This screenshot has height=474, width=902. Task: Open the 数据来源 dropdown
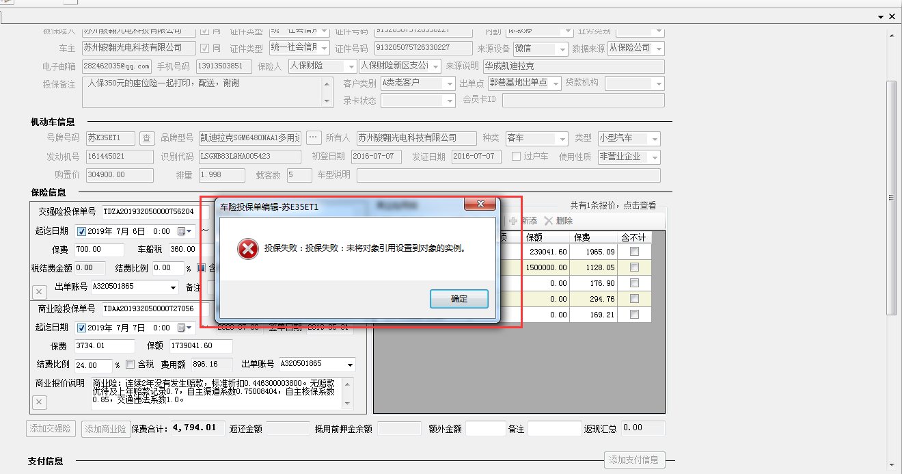[x=658, y=49]
